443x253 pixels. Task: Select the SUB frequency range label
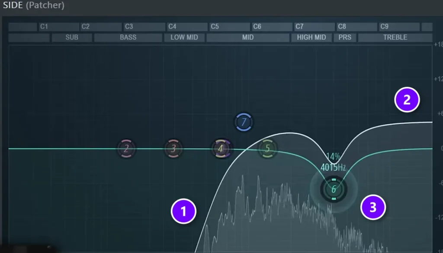pyautogui.click(x=72, y=38)
